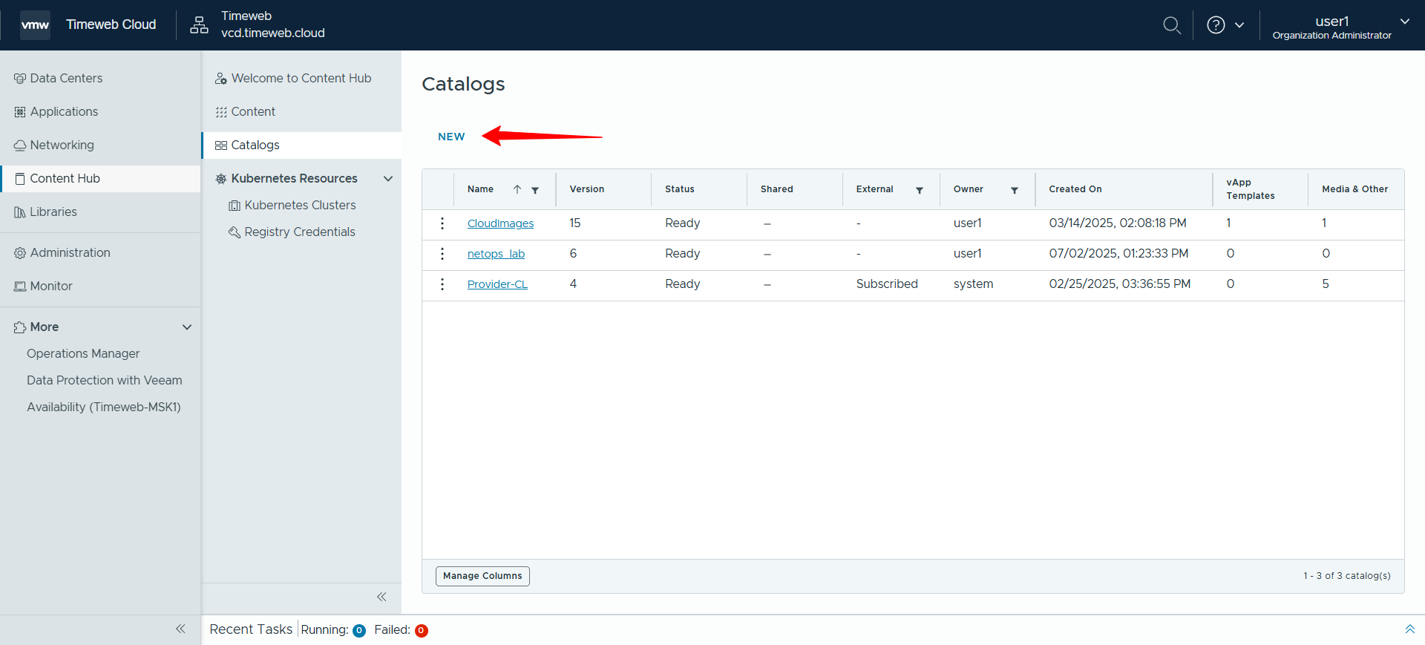Viewport: 1425px width, 645px height.
Task: Open the Monitor section
Action: pyautogui.click(x=50, y=286)
